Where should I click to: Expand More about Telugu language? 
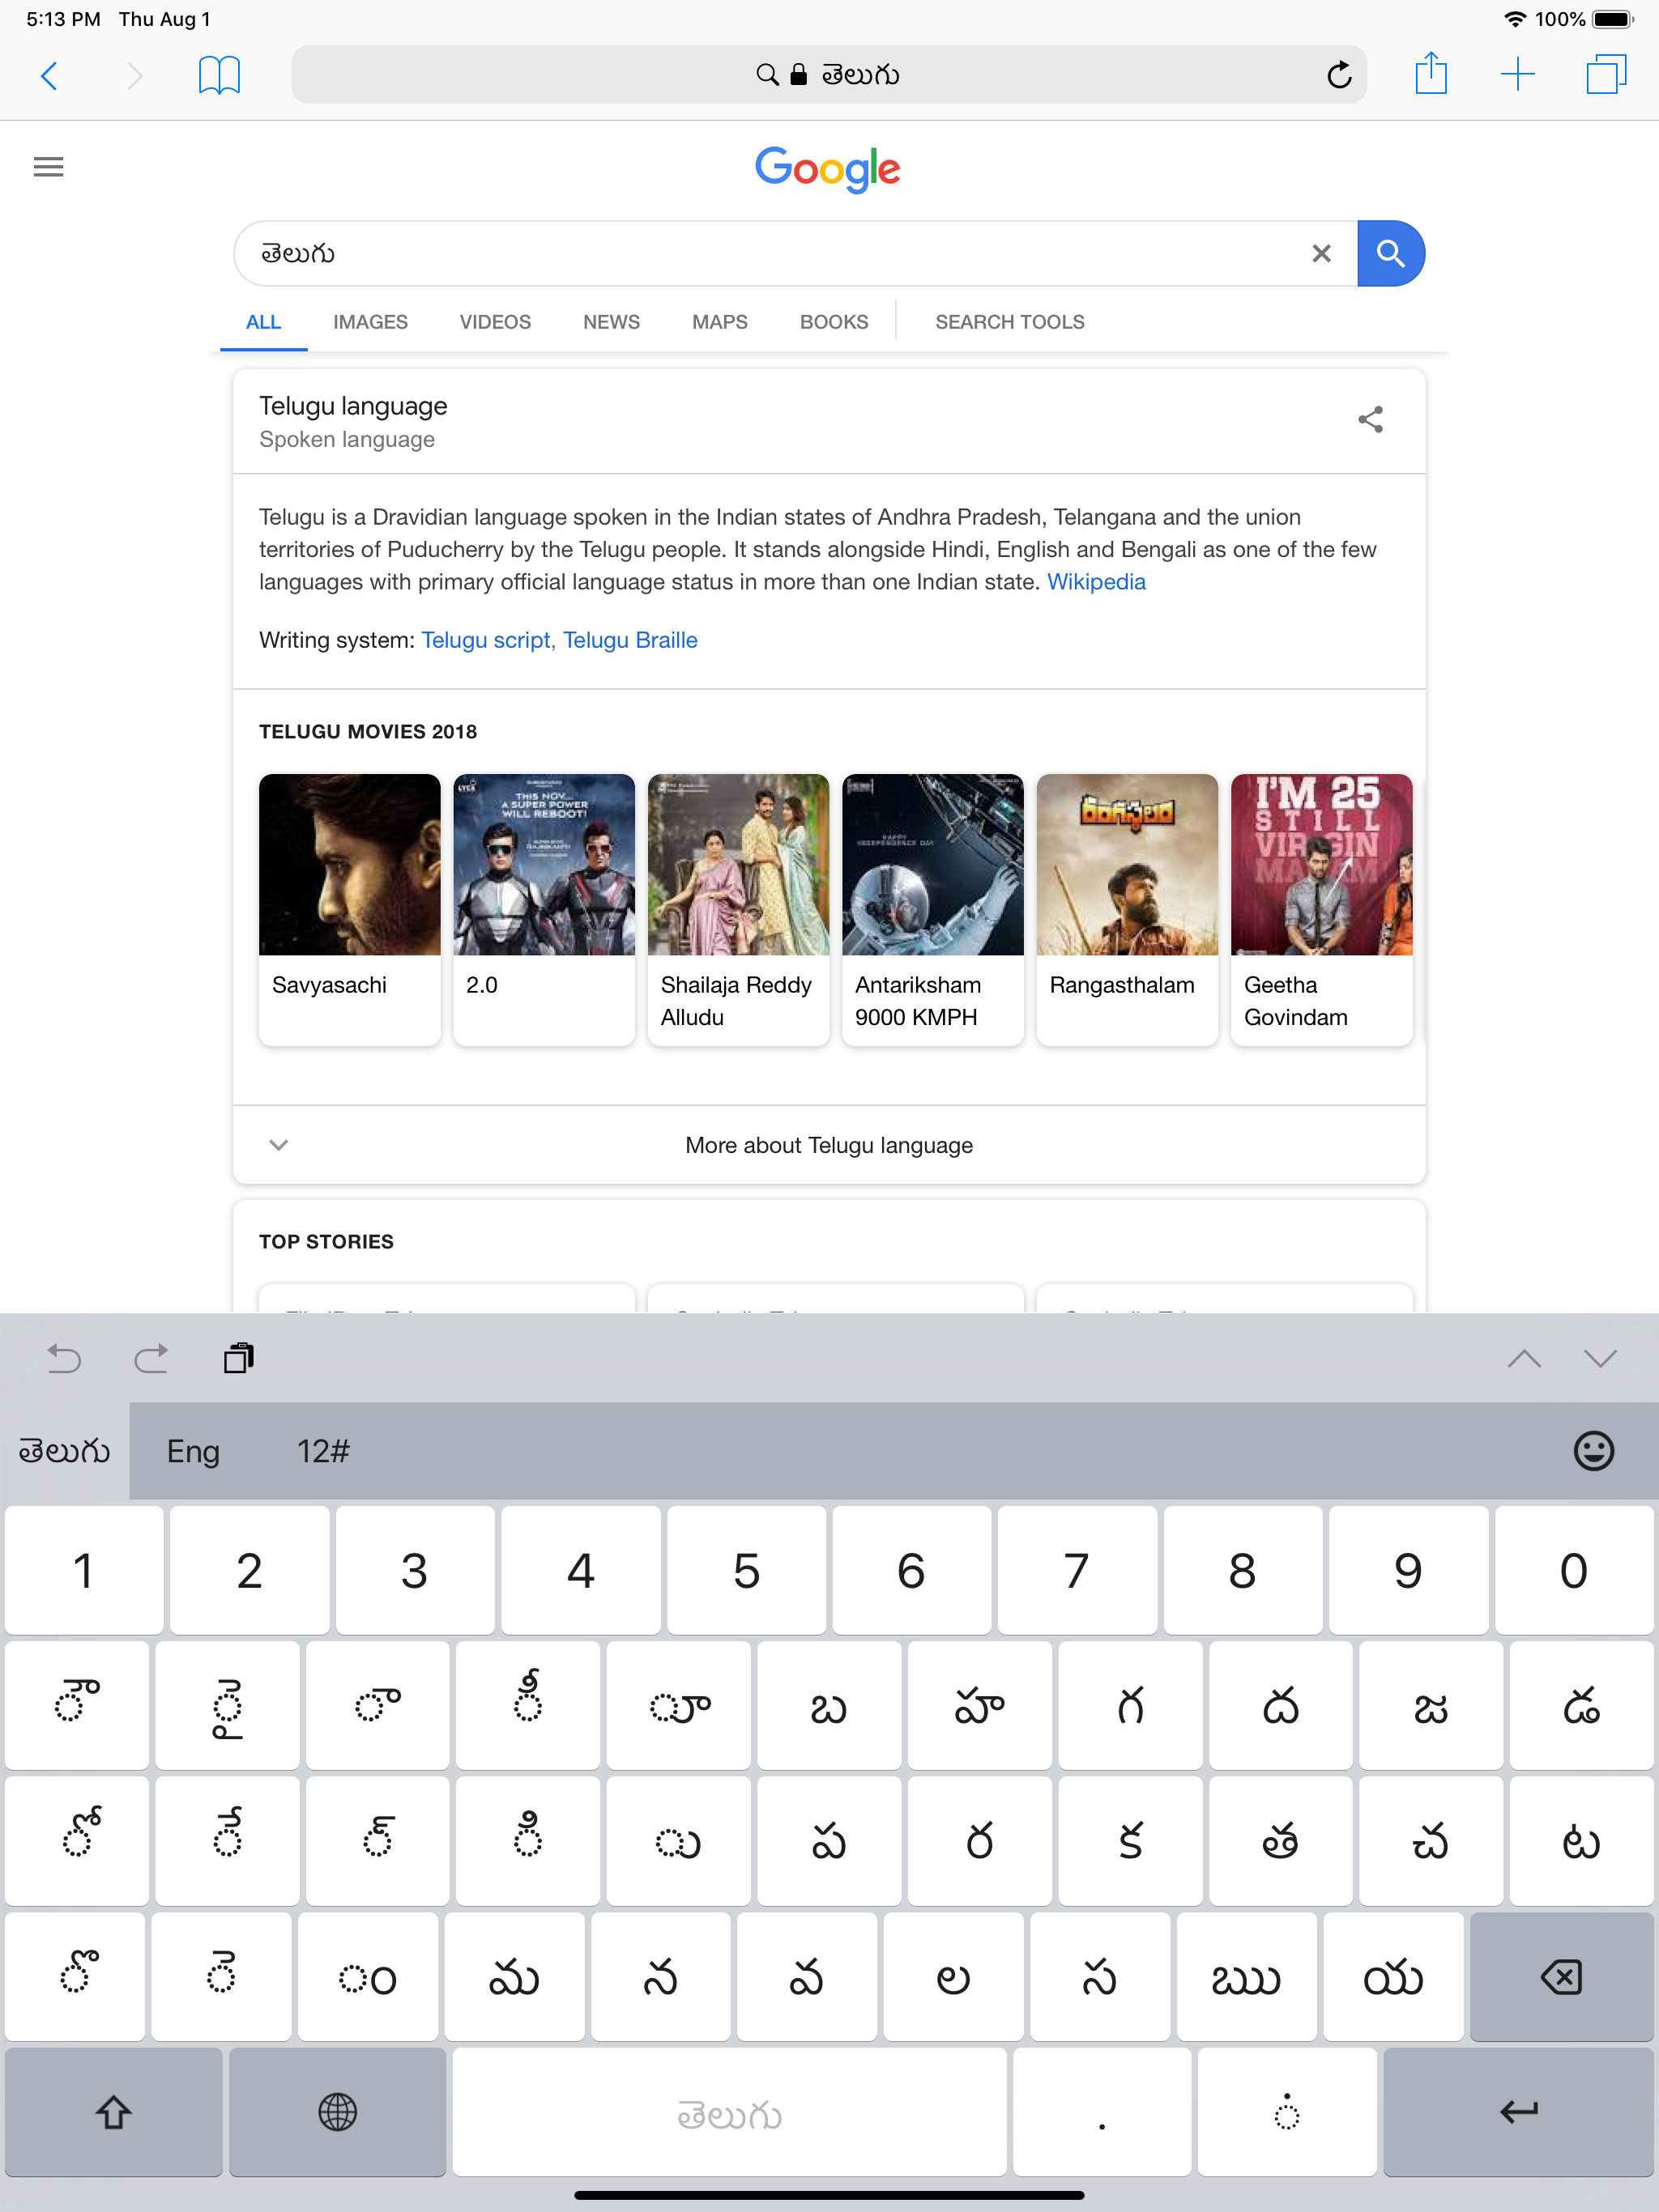829,1145
